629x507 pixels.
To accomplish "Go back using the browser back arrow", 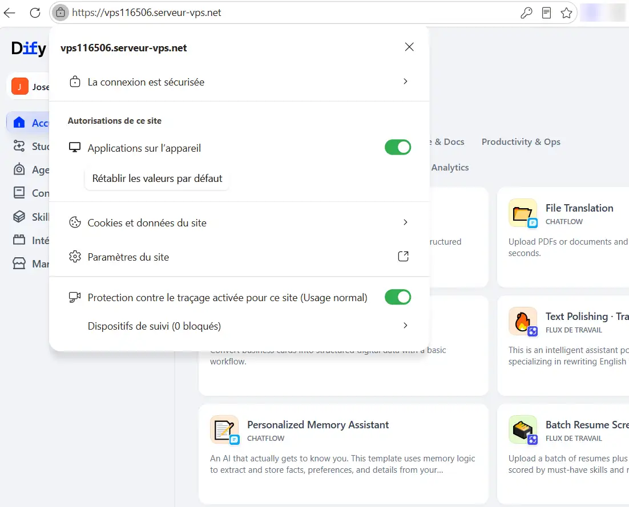I will click(9, 13).
